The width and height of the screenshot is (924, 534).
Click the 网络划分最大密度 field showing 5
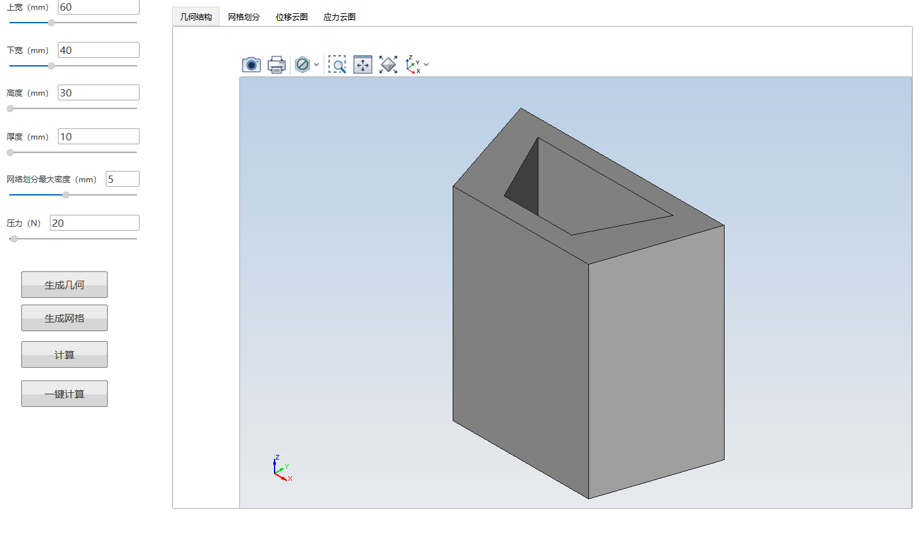(x=122, y=179)
